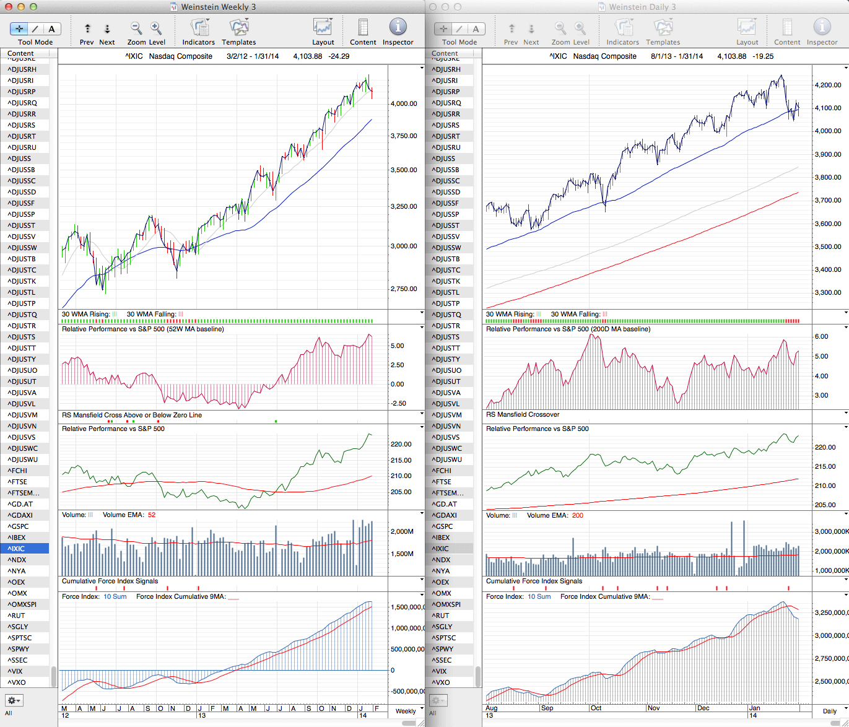Click the Daily sidebar scrollbar thumb

[477, 677]
